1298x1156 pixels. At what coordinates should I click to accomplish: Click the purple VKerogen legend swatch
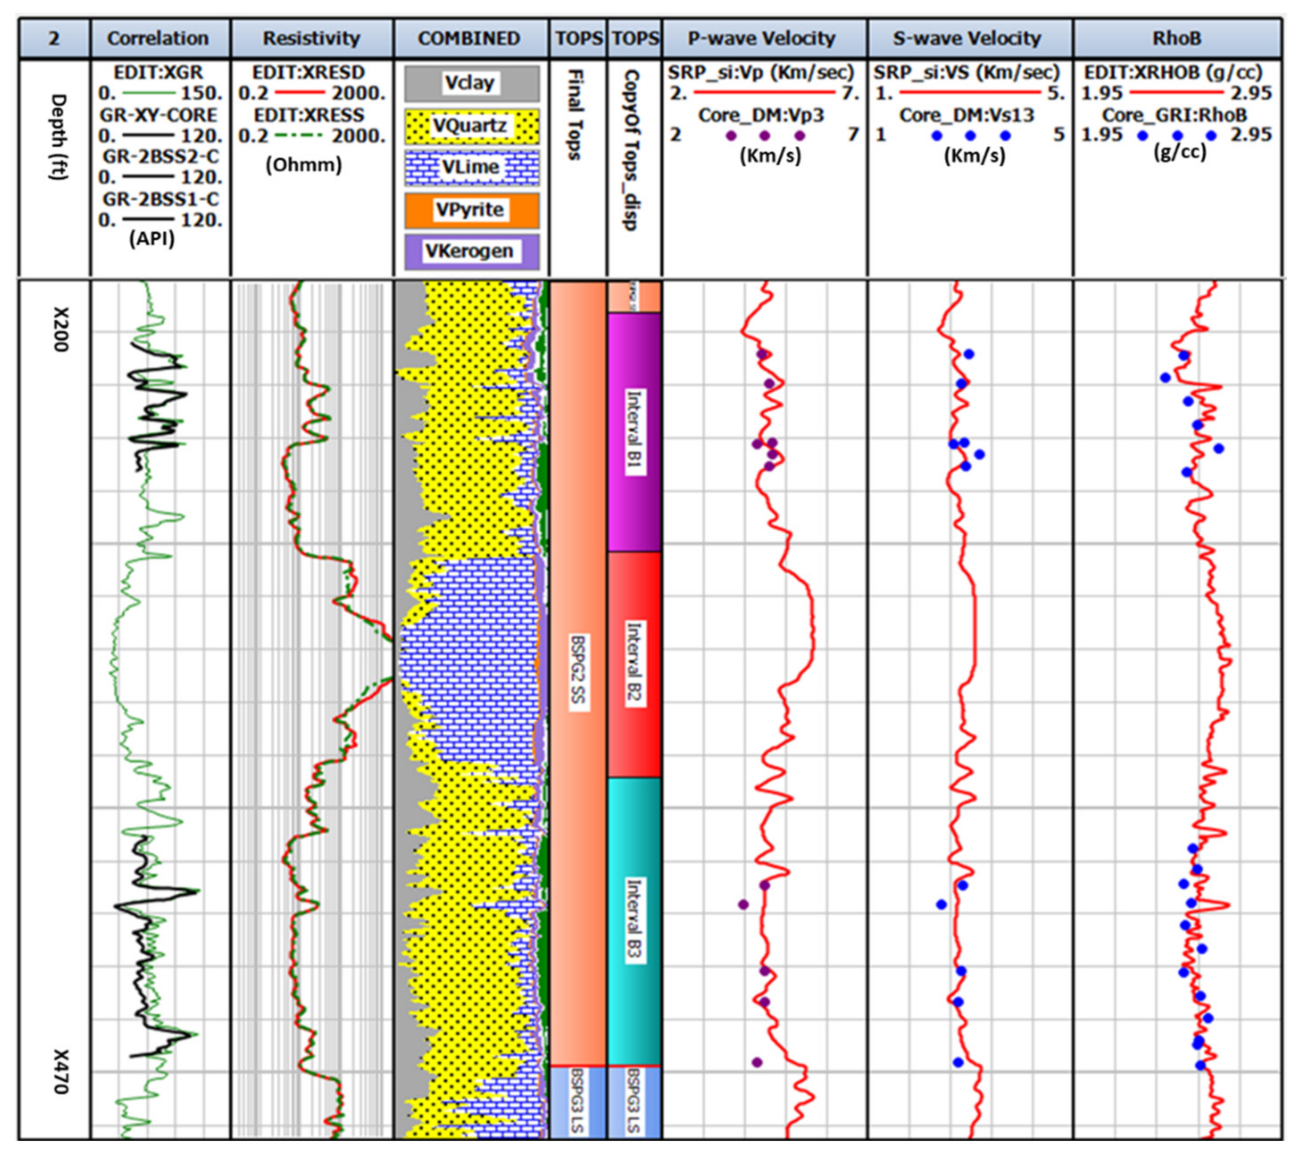point(471,251)
